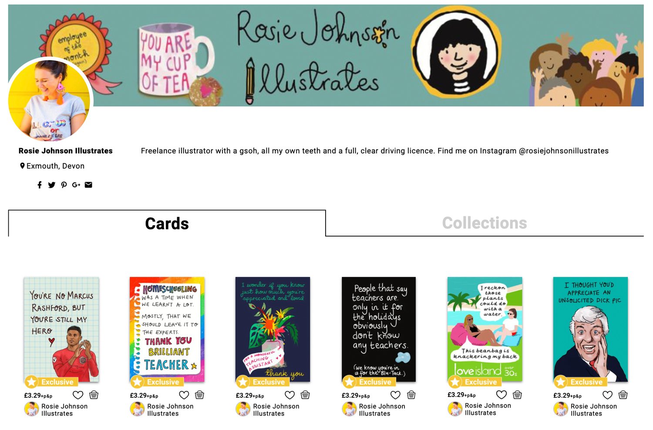Image resolution: width=653 pixels, height=430 pixels.
Task: Favourite the teaching assistant card with heart
Action: click(x=290, y=395)
